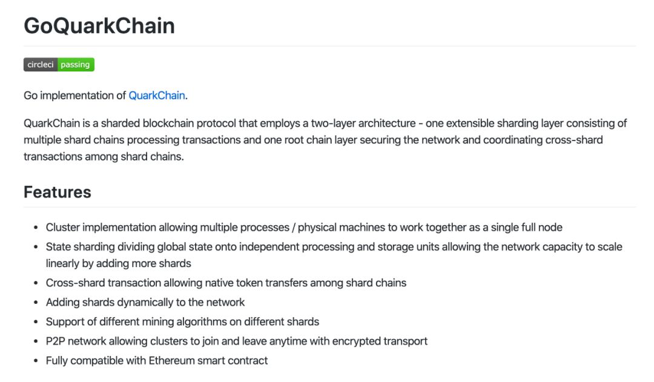Click the gray circleci badge label

click(41, 65)
